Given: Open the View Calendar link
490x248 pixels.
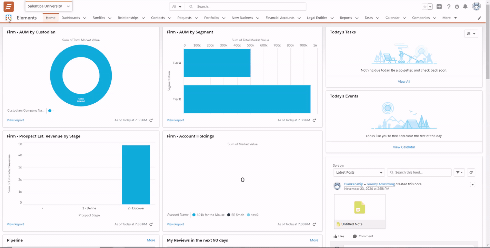Looking at the screenshot, I should tap(404, 147).
